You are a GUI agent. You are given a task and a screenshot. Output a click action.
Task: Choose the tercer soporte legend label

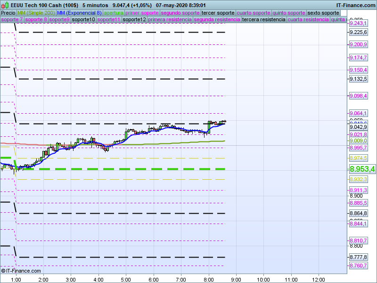click(218, 13)
